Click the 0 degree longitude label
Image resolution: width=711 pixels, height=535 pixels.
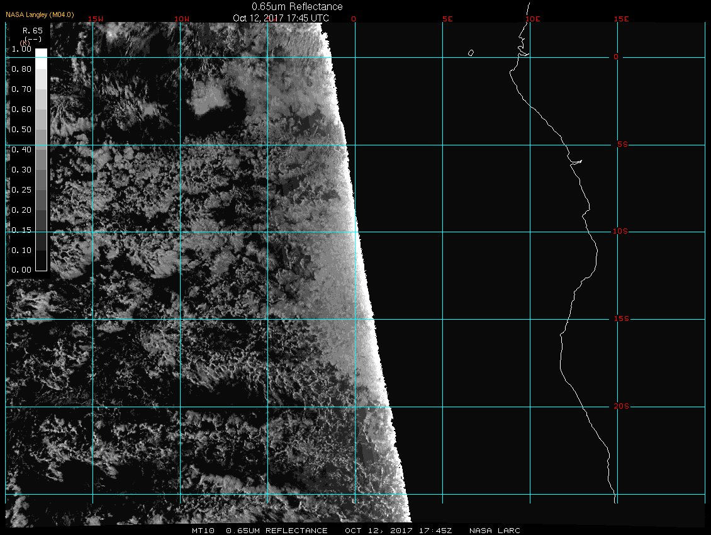tap(354, 19)
